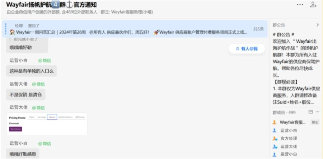Screen dimensions: 323x159
Task: Click @微信 tag above 不是促销 是清仓 message
Action: click(x=38, y=84)
